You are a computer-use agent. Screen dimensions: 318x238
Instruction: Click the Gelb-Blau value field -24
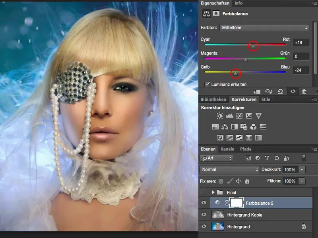pyautogui.click(x=301, y=70)
